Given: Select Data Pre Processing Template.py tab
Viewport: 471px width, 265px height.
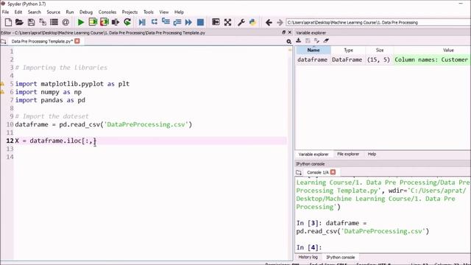Looking at the screenshot, I should coord(42,41).
